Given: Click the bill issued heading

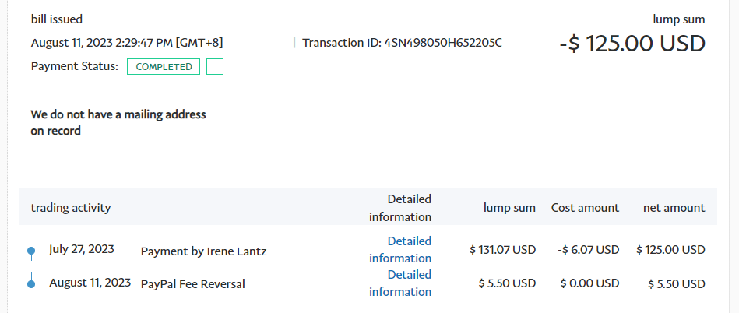Looking at the screenshot, I should tap(57, 19).
